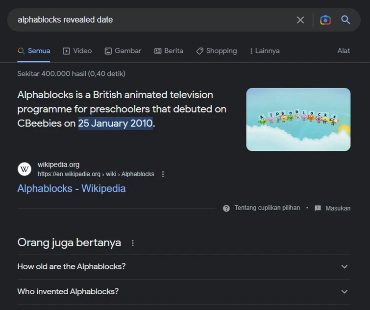
Task: Click the highlighted date 25 January 2010
Action: tap(116, 123)
